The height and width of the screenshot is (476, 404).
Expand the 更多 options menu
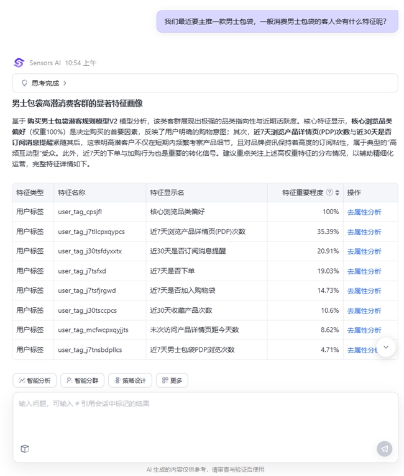coord(172,380)
